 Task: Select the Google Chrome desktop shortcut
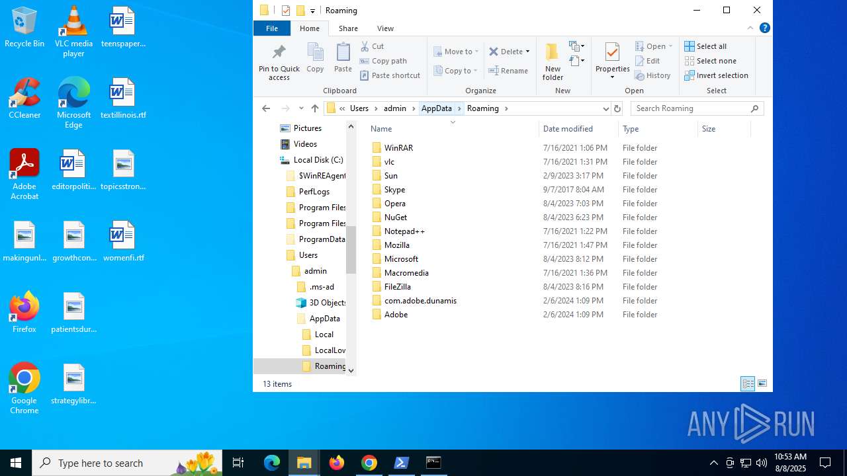tap(24, 389)
